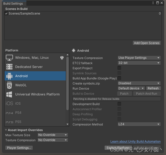Click the Windows, Mac, Linux monitor icon
The width and height of the screenshot is (166, 155).
9,58
